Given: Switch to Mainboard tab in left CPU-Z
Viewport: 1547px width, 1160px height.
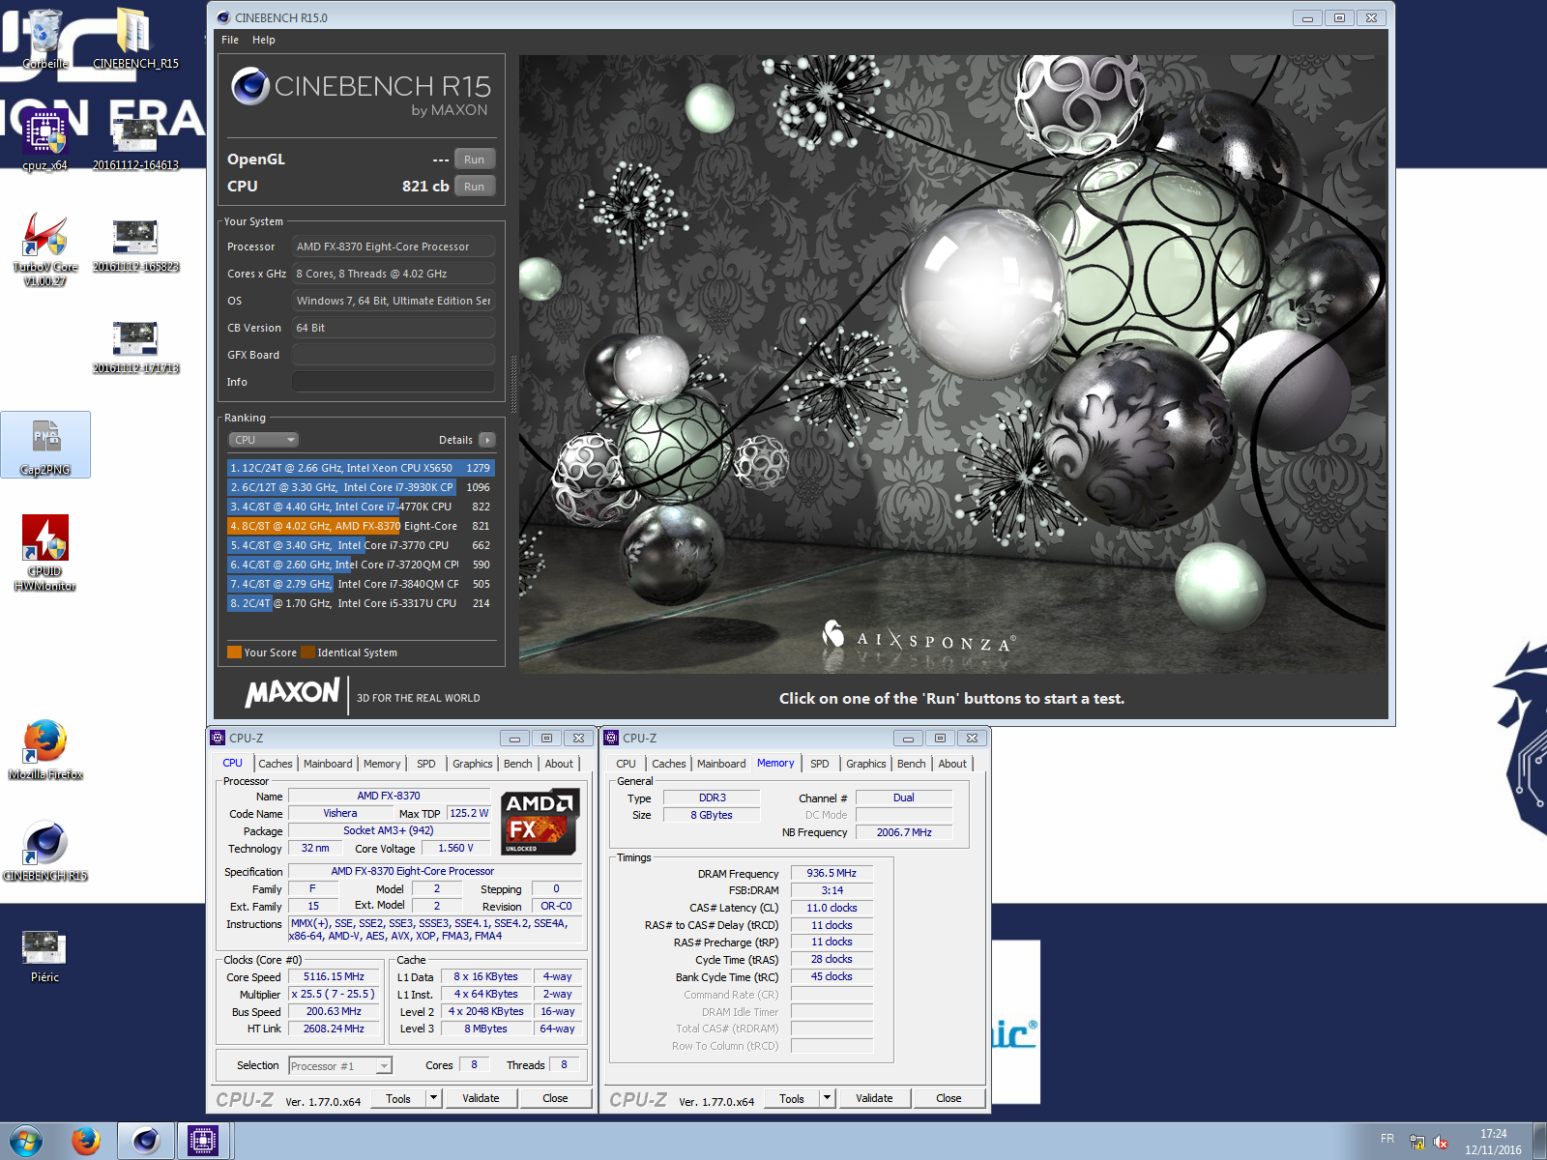Looking at the screenshot, I should tap(328, 764).
